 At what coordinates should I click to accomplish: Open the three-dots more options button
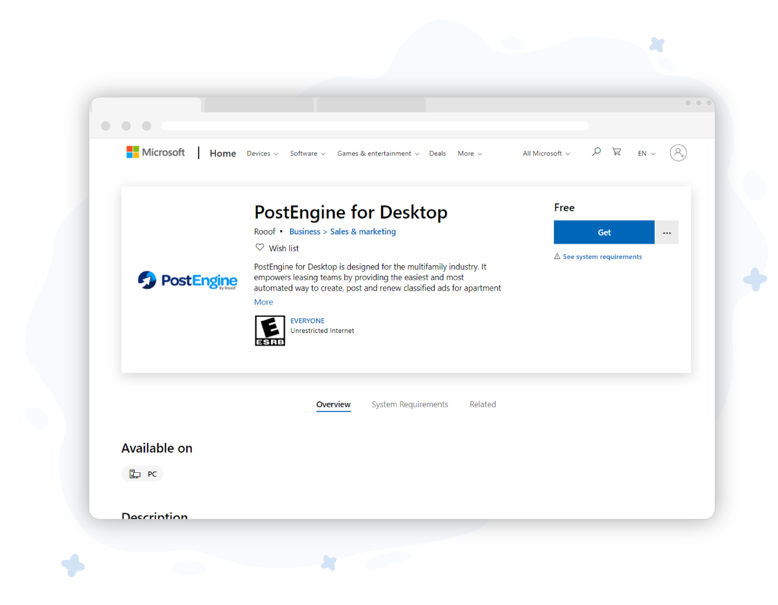(667, 233)
